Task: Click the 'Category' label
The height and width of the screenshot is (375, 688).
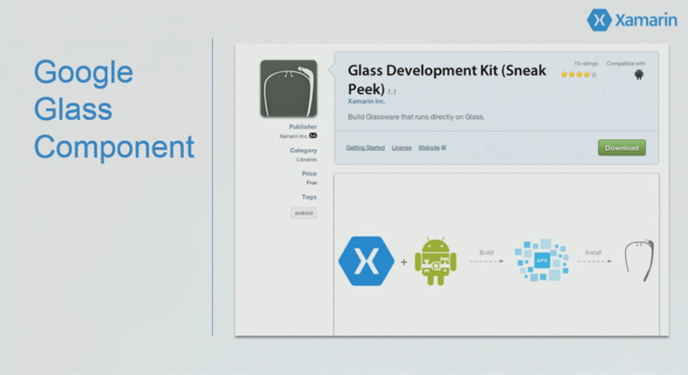Action: click(x=303, y=150)
